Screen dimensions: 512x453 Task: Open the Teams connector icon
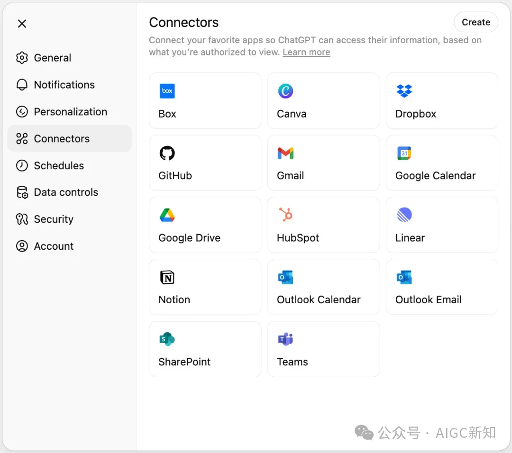(x=285, y=339)
